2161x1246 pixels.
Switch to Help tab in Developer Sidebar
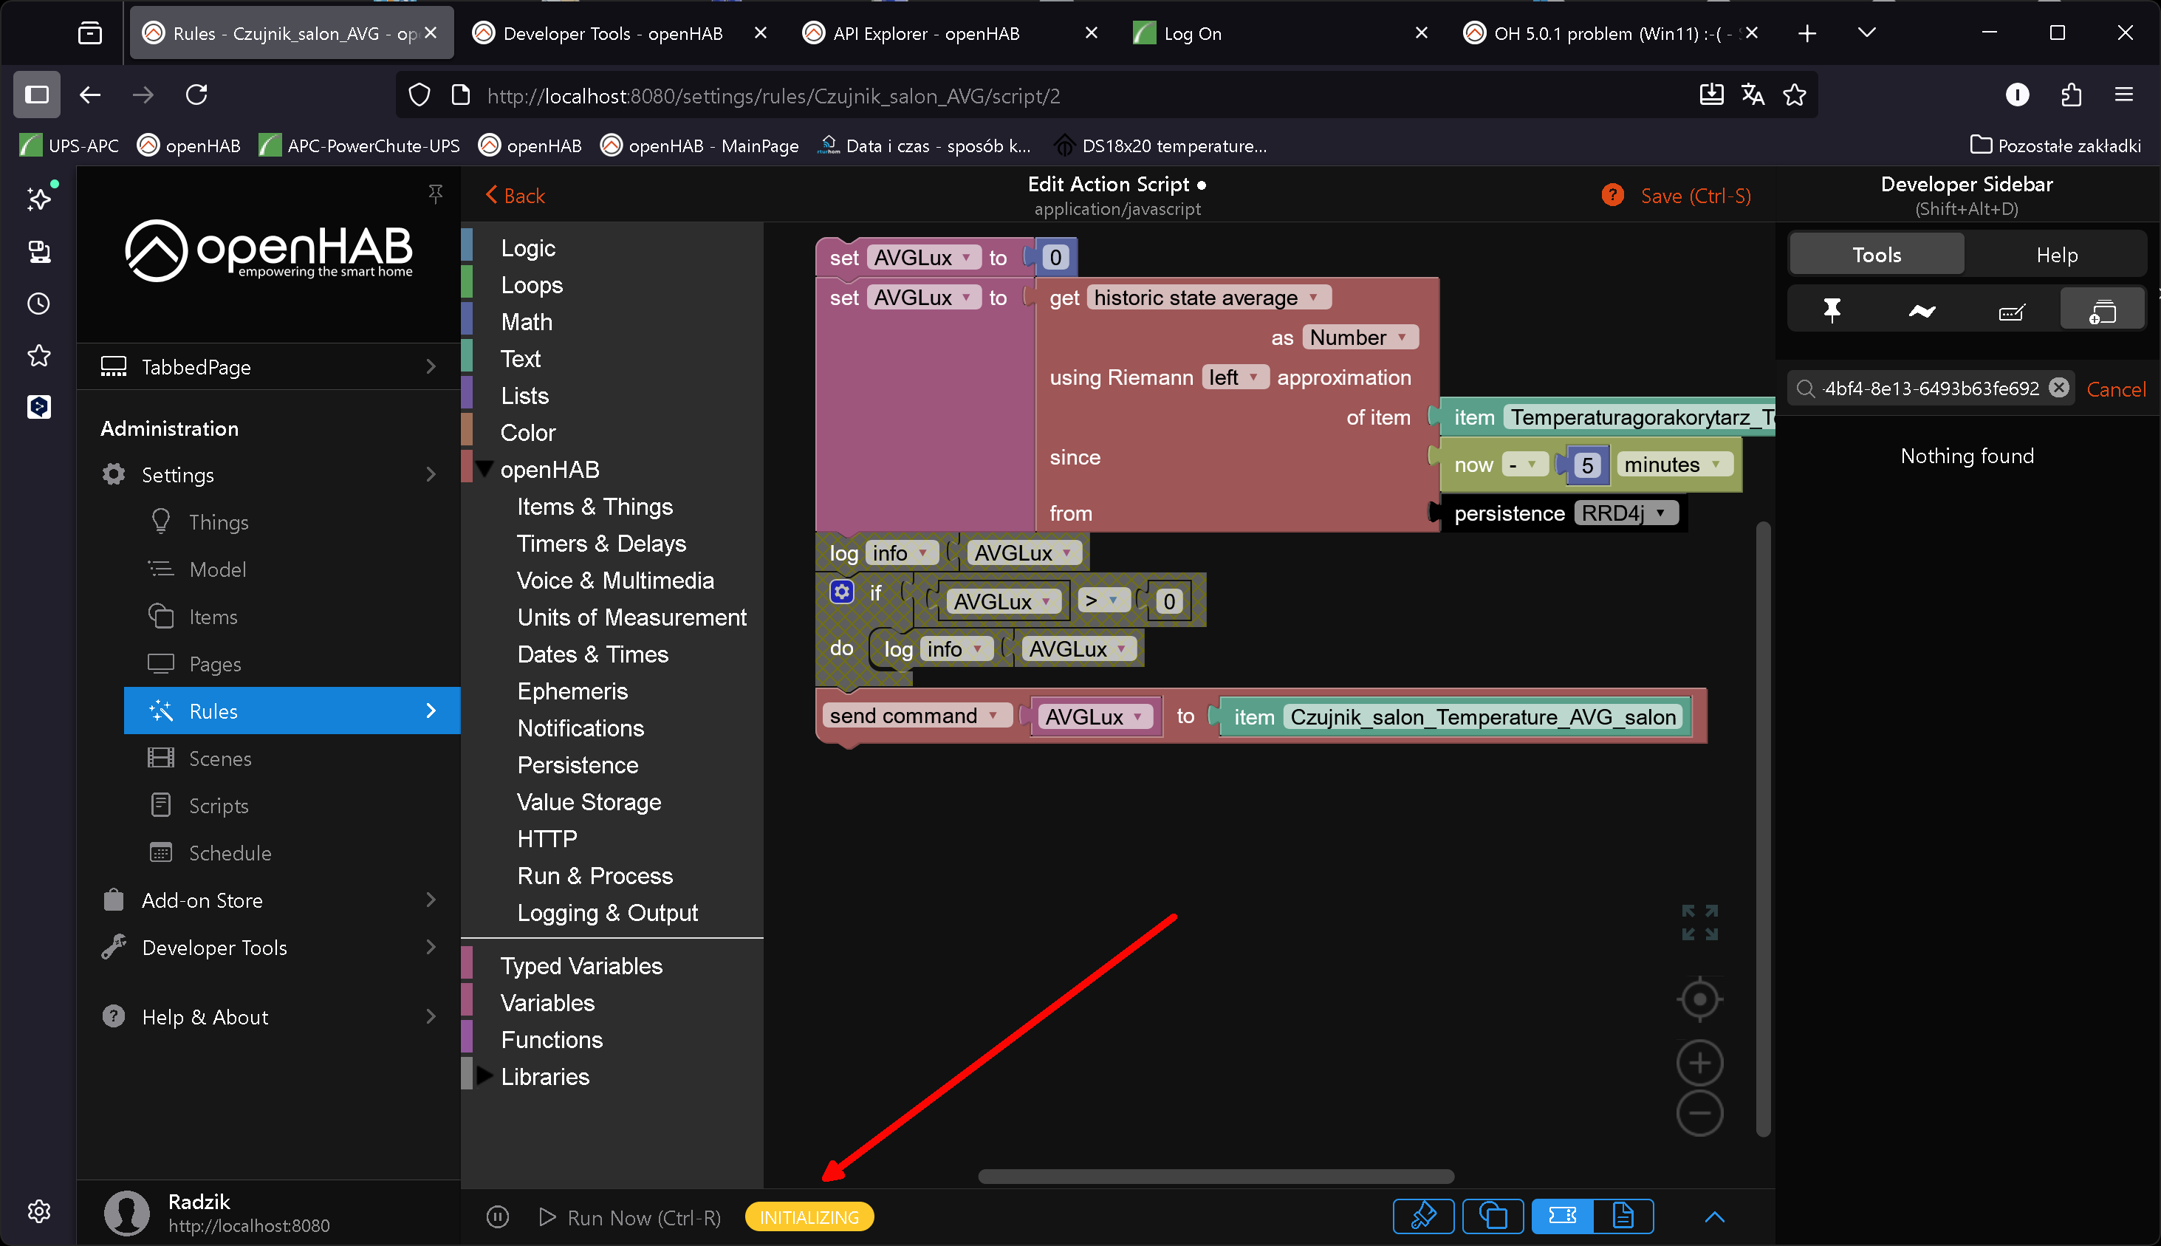pos(2056,255)
